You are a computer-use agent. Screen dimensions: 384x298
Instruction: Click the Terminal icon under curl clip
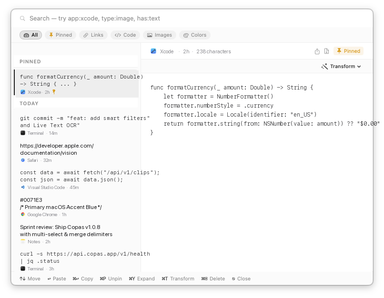tap(23, 268)
